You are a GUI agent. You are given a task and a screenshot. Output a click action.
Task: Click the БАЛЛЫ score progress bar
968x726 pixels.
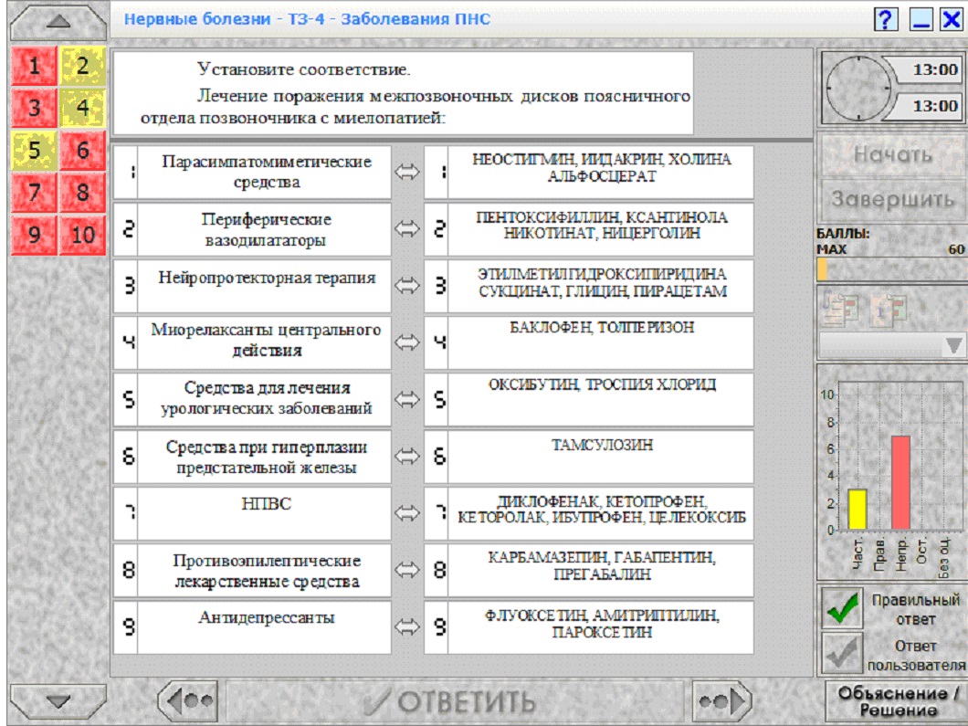click(x=891, y=269)
